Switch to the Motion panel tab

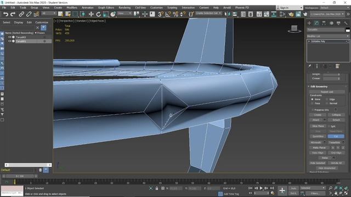pyautogui.click(x=331, y=23)
